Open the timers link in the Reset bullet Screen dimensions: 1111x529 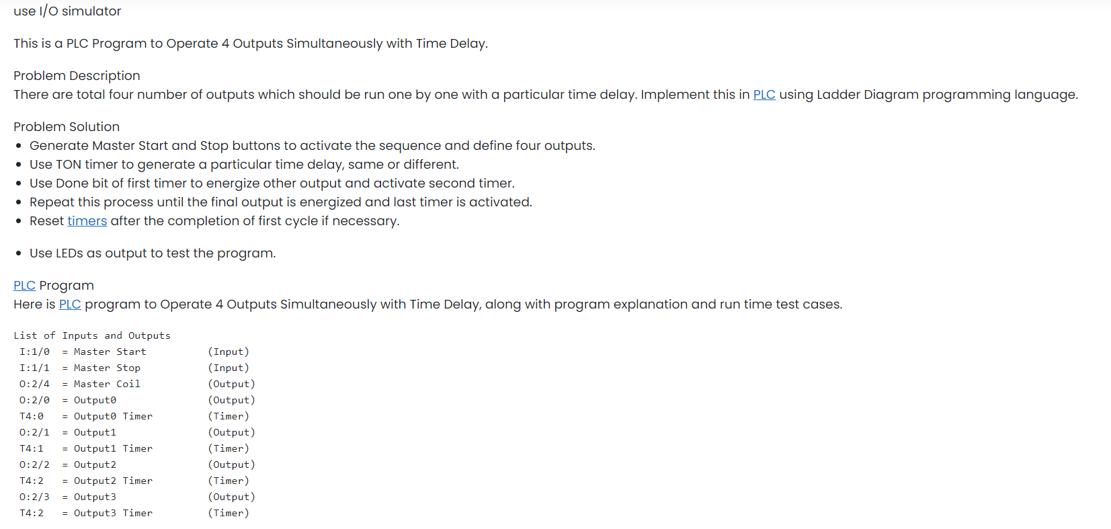pos(87,221)
